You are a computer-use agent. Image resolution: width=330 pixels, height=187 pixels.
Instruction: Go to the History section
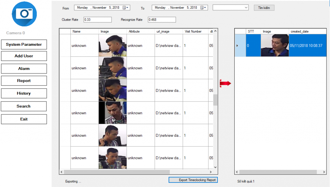[x=24, y=93]
